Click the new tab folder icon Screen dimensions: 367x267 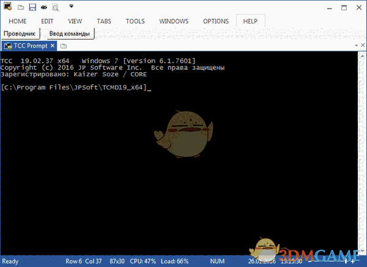pyautogui.click(x=64, y=46)
